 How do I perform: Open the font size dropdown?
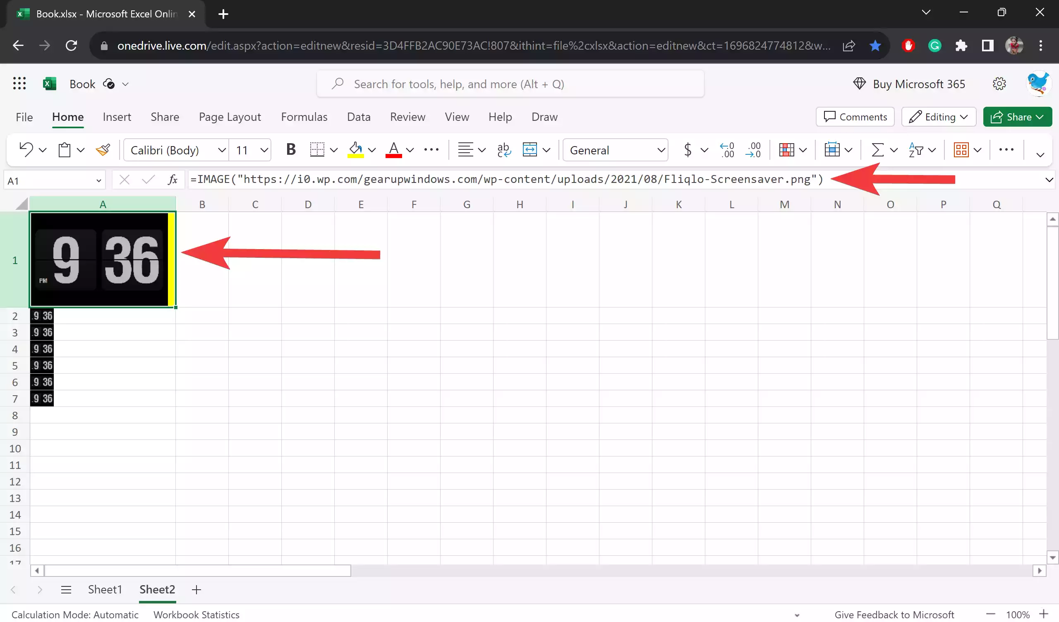point(264,150)
